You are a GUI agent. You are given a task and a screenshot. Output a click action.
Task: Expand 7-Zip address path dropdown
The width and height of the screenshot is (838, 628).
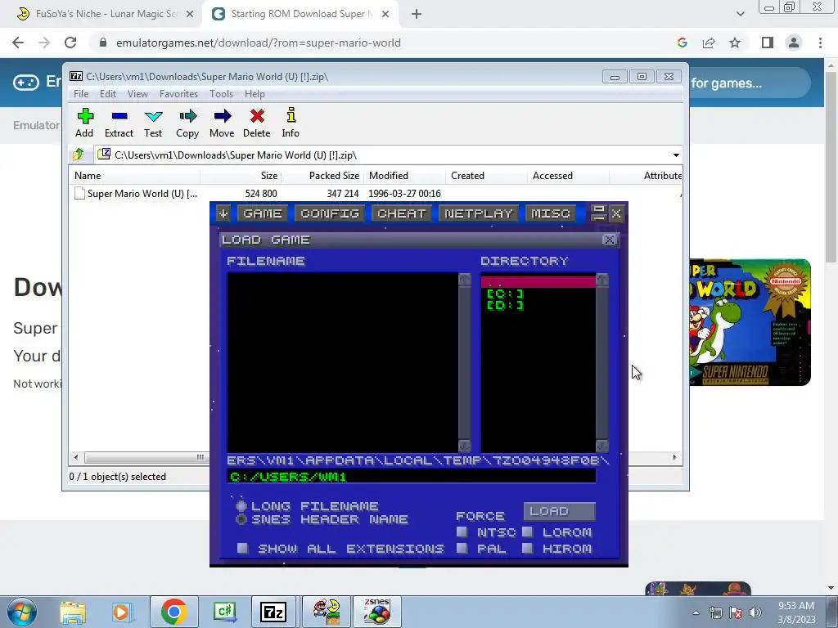[x=676, y=155]
